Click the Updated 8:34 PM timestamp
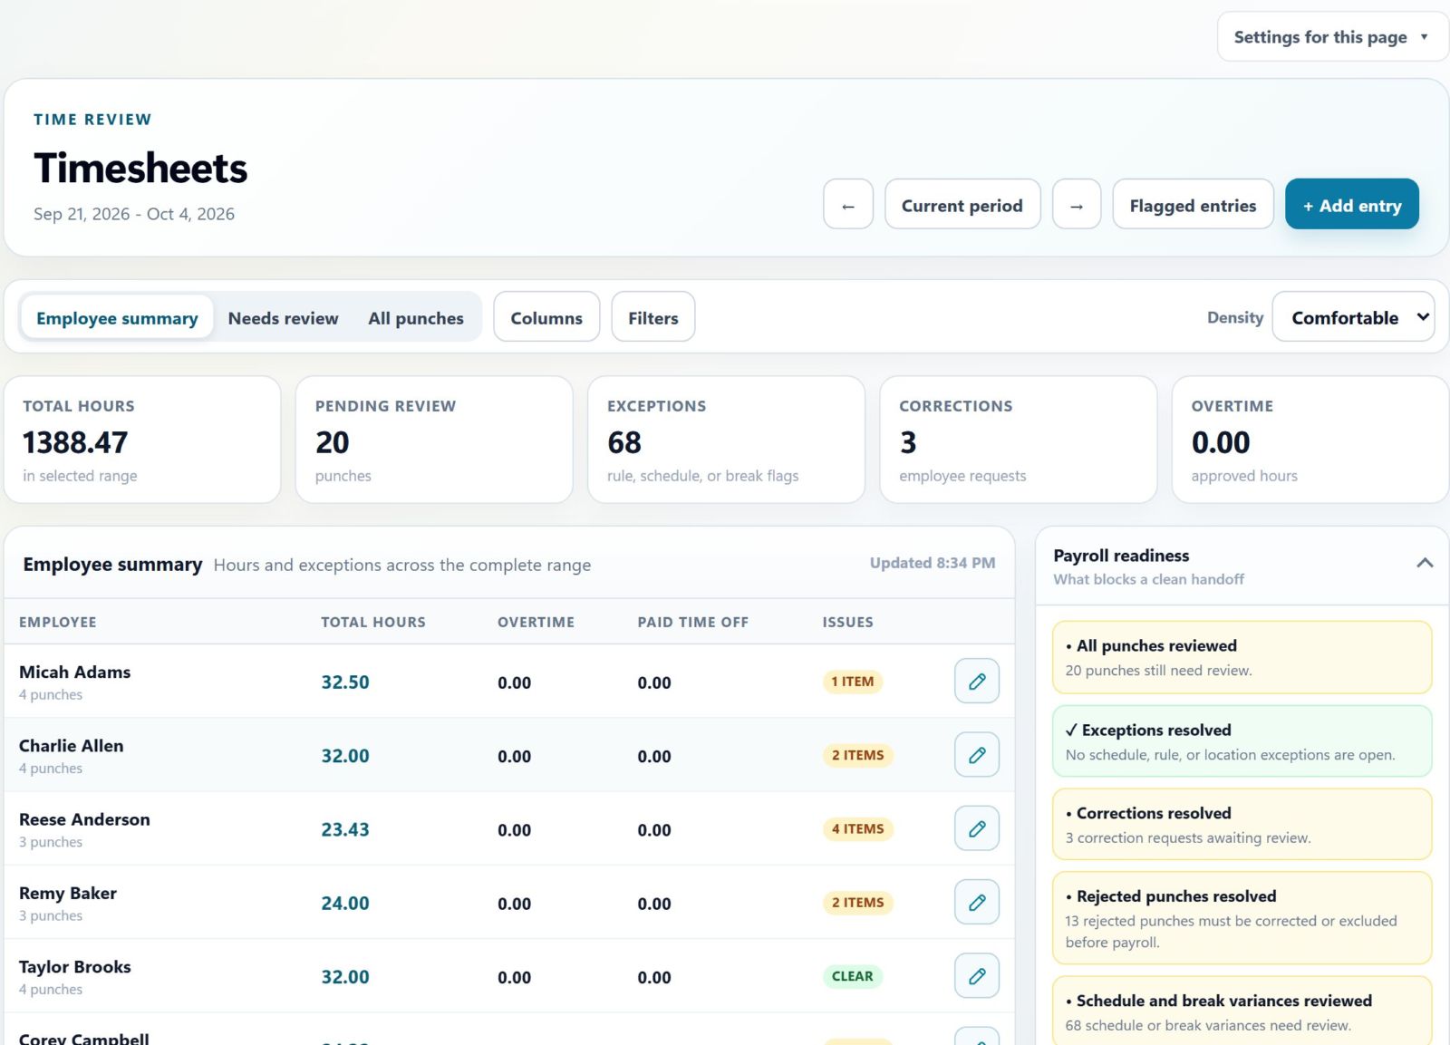The image size is (1450, 1045). (x=933, y=563)
